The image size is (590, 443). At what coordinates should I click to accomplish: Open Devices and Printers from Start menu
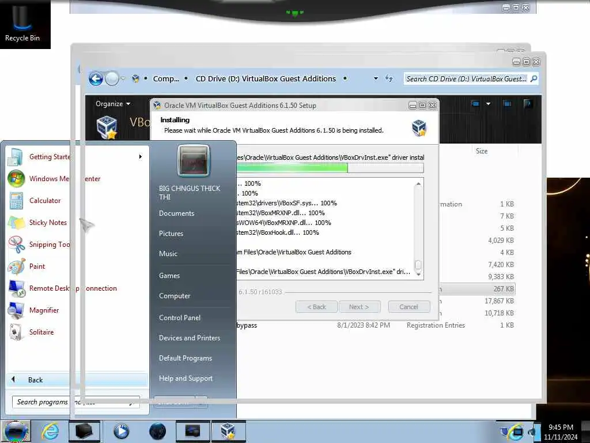[189, 338]
